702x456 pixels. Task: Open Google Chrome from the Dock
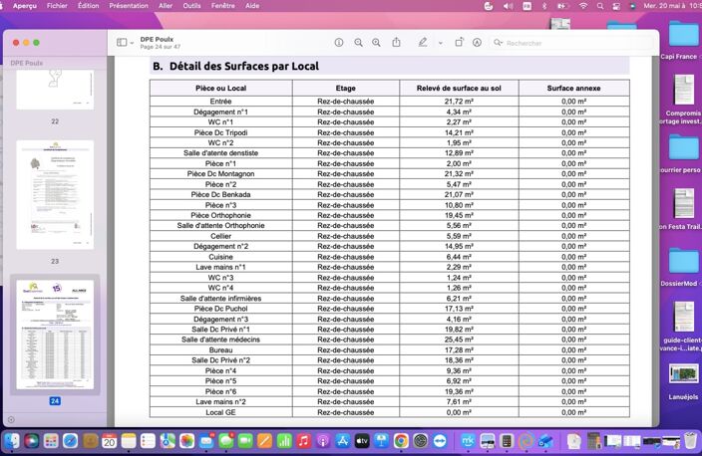pos(401,441)
